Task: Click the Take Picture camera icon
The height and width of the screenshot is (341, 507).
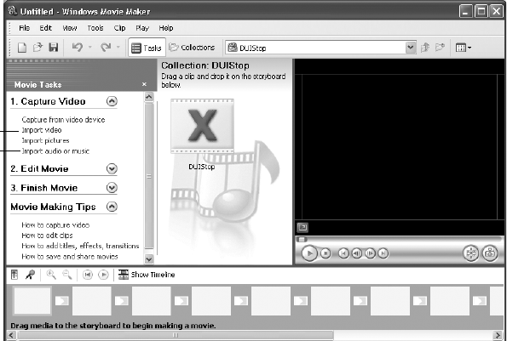Action: tap(490, 253)
